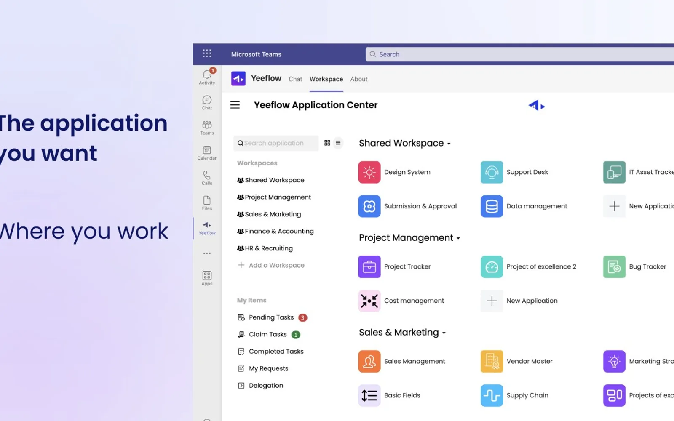Open the Support Desk application
Screen dimensions: 674x421
(x=514, y=172)
